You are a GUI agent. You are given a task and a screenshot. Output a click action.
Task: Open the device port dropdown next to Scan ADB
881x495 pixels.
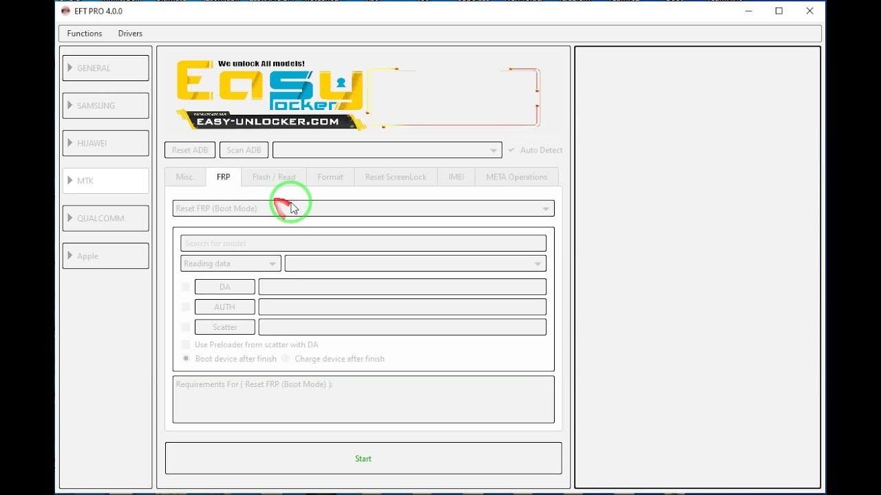coord(387,150)
